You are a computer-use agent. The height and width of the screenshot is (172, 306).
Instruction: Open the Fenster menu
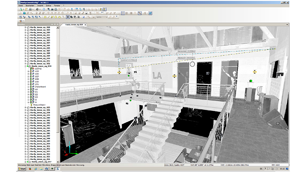coord(57,6)
